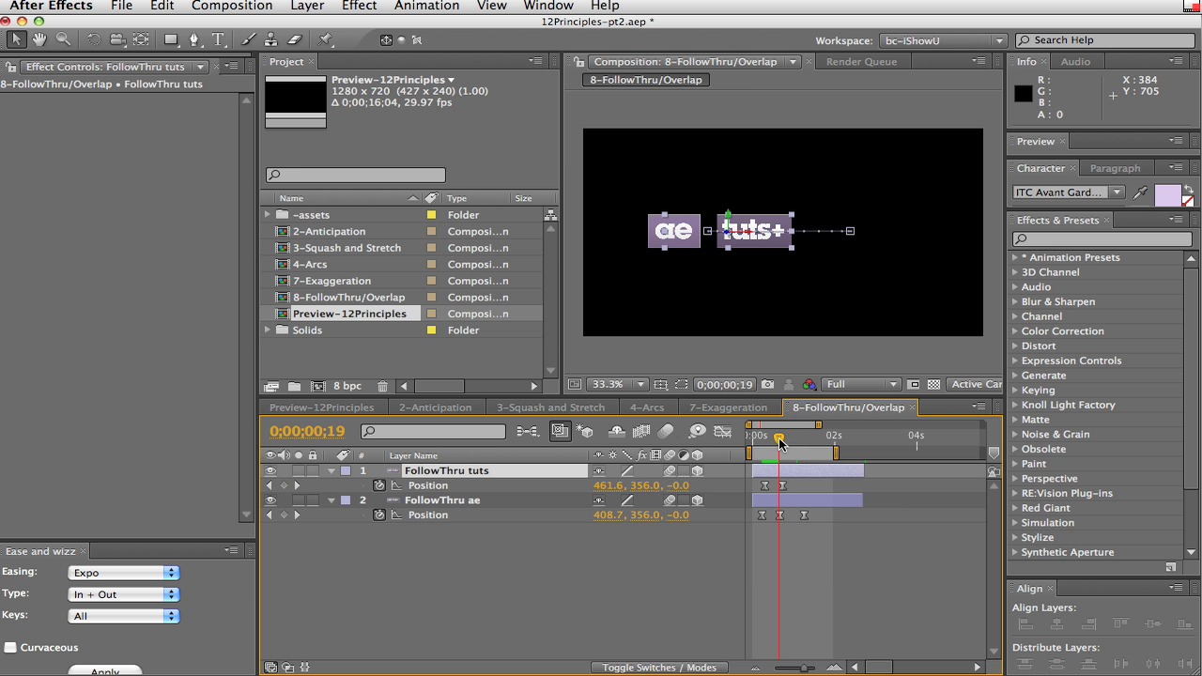The height and width of the screenshot is (676, 1202).
Task: Select the Hand tool
Action: (x=39, y=39)
